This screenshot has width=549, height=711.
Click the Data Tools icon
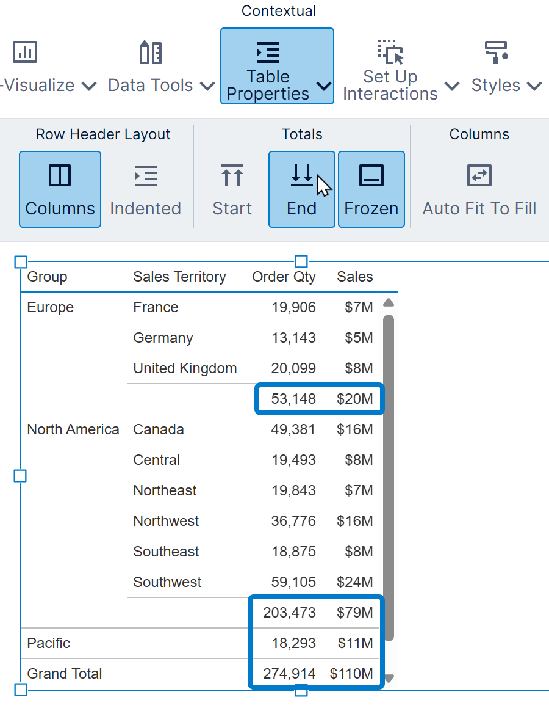coord(150,53)
